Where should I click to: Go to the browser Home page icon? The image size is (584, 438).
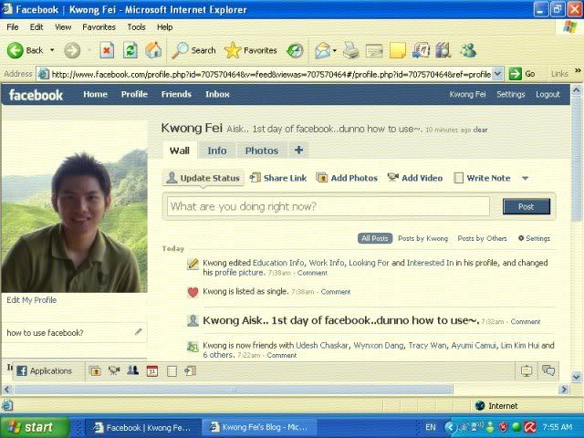point(153,50)
